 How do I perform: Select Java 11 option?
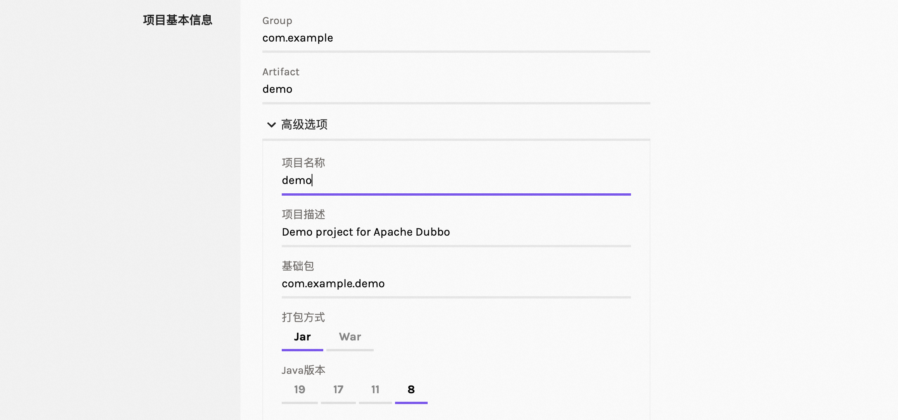pos(375,390)
